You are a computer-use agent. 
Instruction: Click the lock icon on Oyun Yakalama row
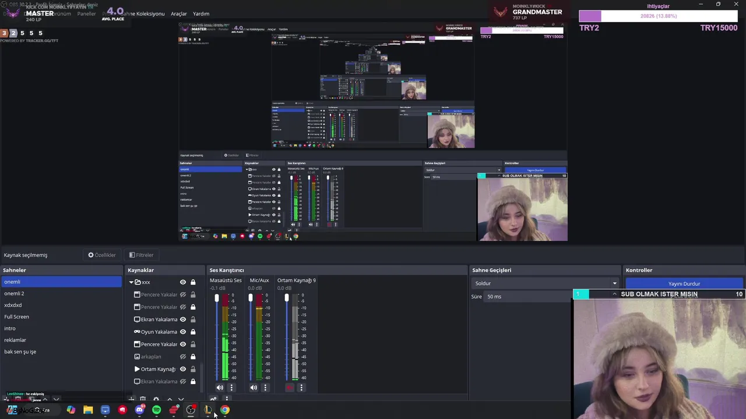click(x=193, y=332)
